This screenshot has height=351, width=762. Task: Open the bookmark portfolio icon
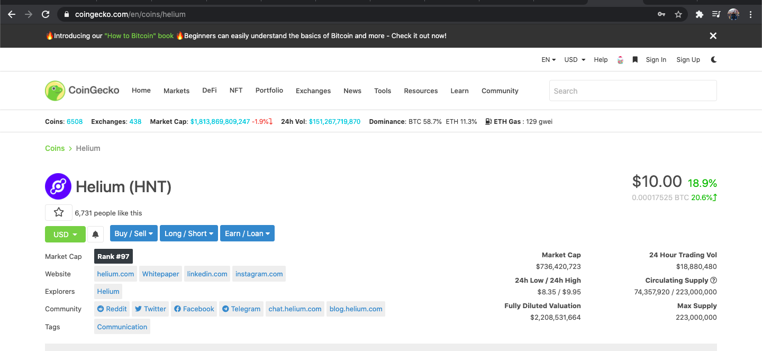(x=635, y=60)
